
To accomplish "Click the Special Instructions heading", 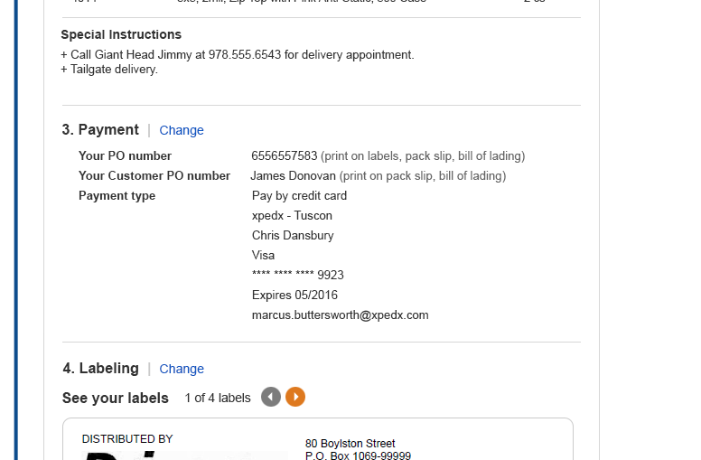I will pos(121,34).
